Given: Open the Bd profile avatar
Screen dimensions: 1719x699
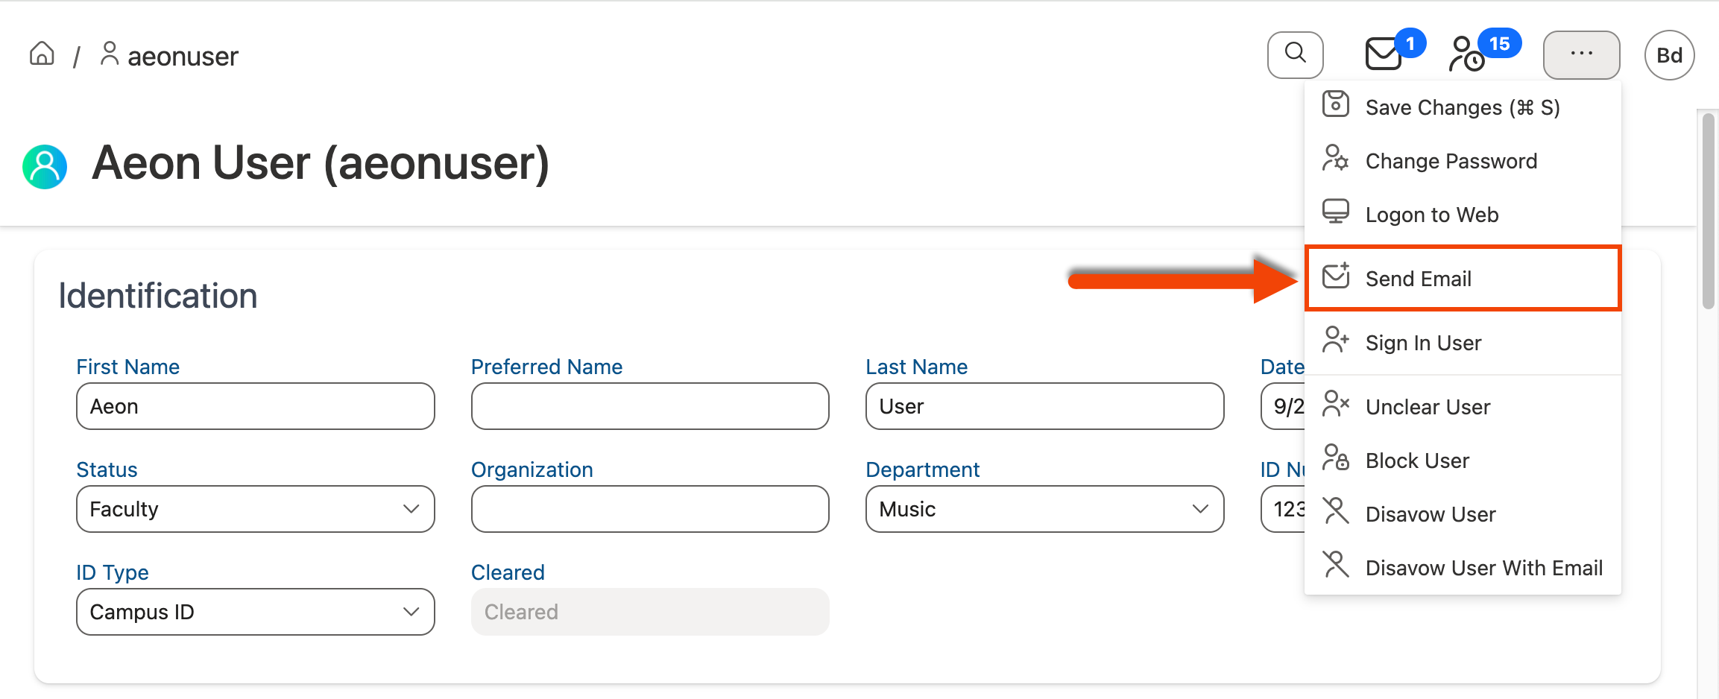Looking at the screenshot, I should pos(1669,55).
